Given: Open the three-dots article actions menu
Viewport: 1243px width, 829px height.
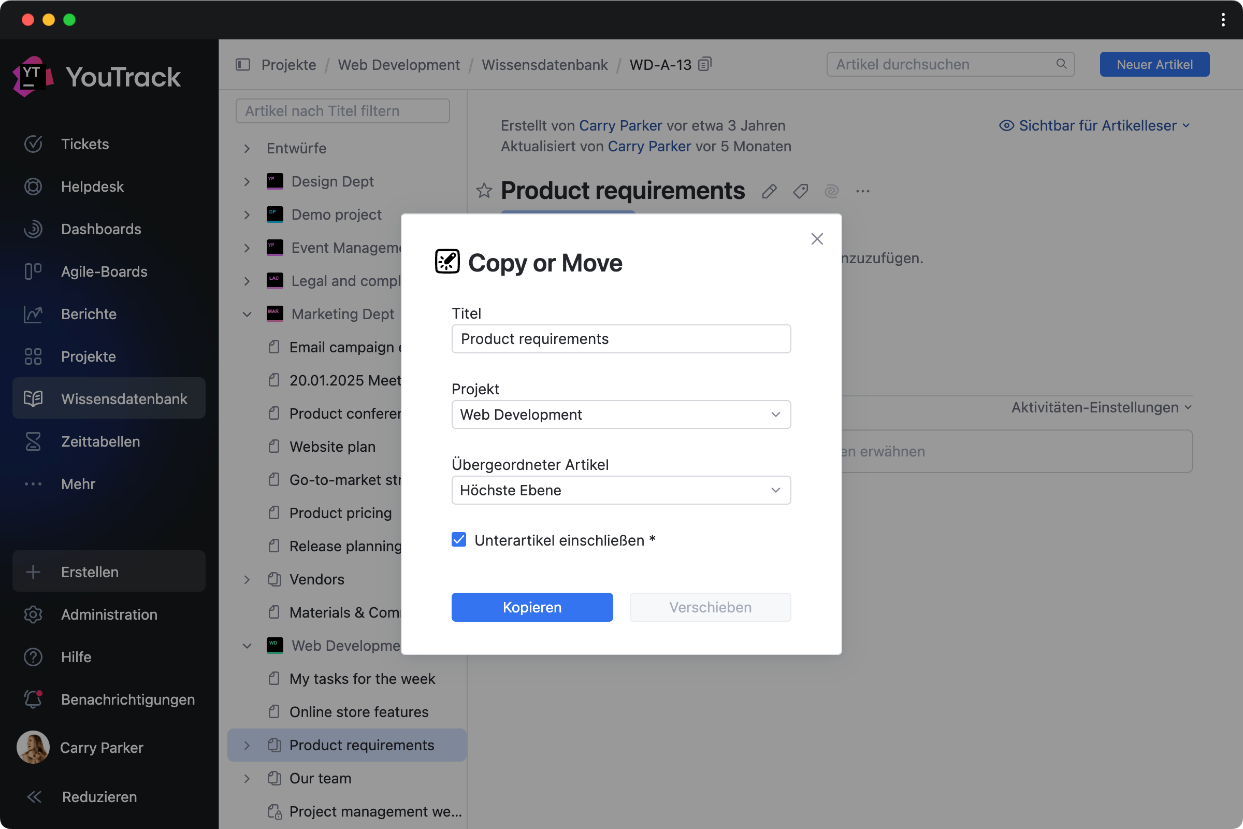Looking at the screenshot, I should point(862,191).
